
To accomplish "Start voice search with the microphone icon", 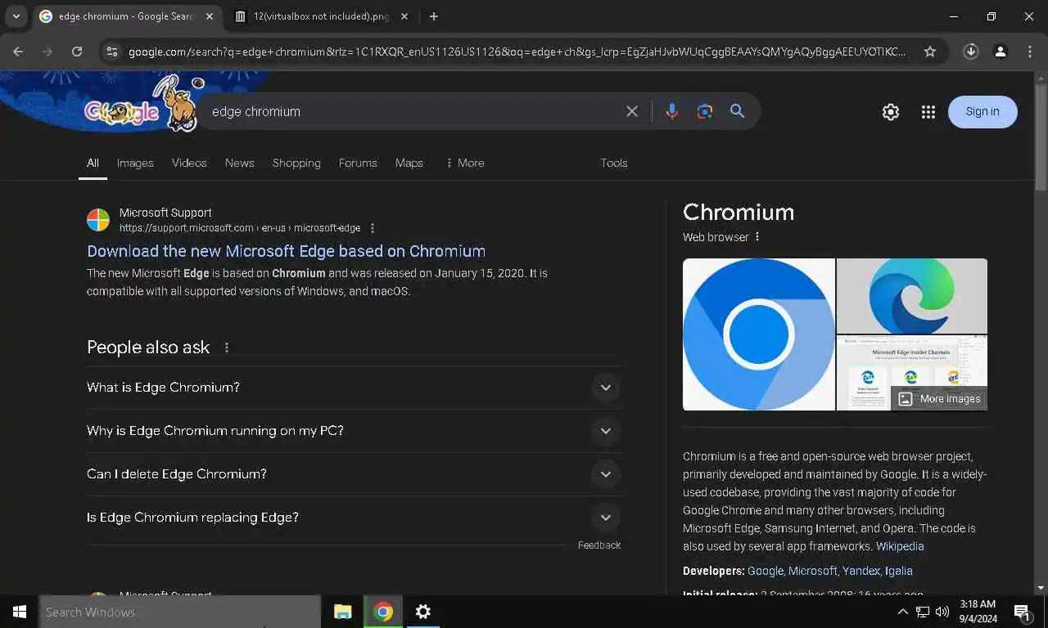I will point(671,111).
